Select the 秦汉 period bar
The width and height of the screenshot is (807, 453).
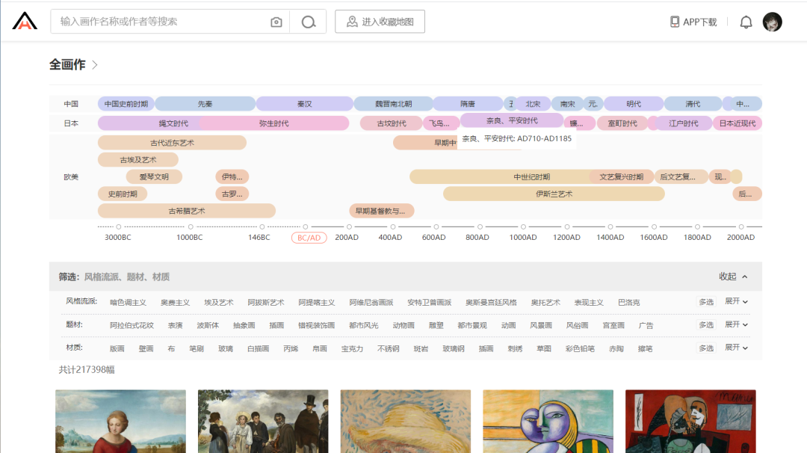pos(305,104)
